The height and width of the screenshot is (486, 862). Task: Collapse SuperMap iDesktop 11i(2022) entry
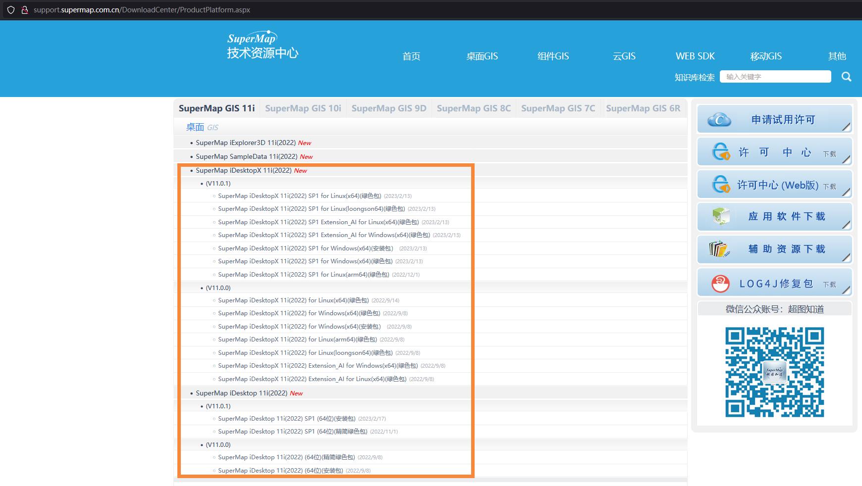(x=241, y=393)
